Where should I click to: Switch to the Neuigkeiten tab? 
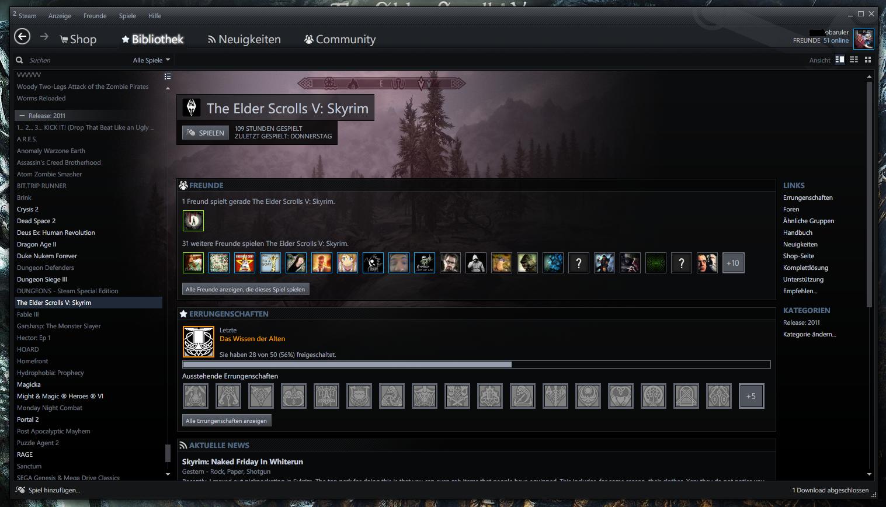pos(244,39)
